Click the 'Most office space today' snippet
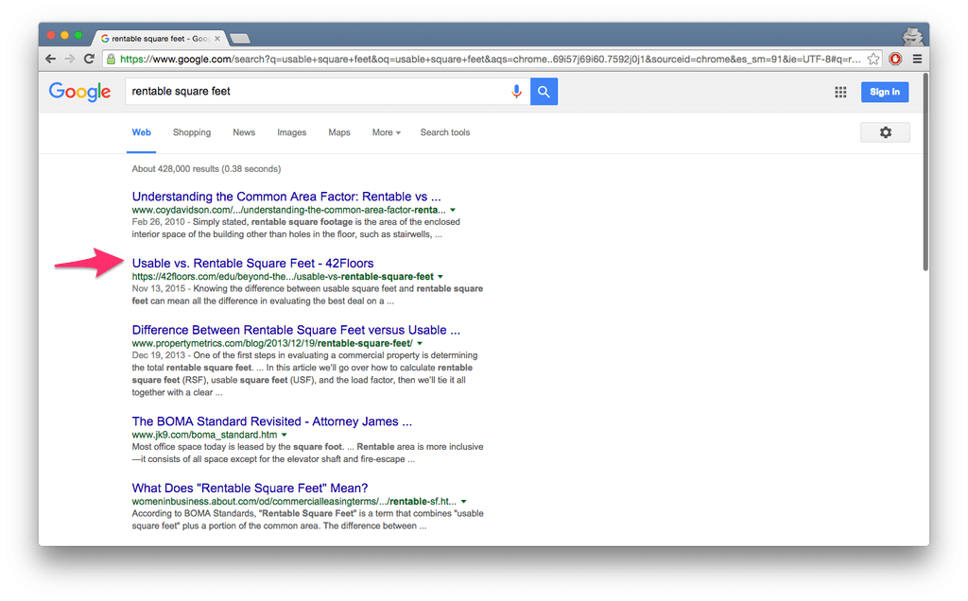The width and height of the screenshot is (968, 601). click(307, 453)
